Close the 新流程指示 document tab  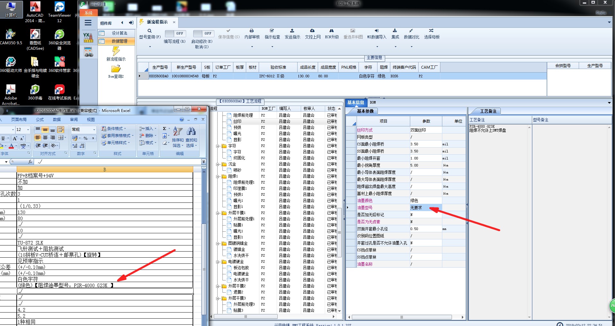pyautogui.click(x=174, y=22)
